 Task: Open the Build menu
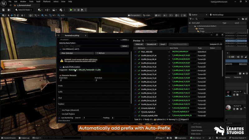pos(38,2)
